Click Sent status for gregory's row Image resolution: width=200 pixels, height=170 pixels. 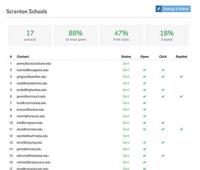click(126, 77)
